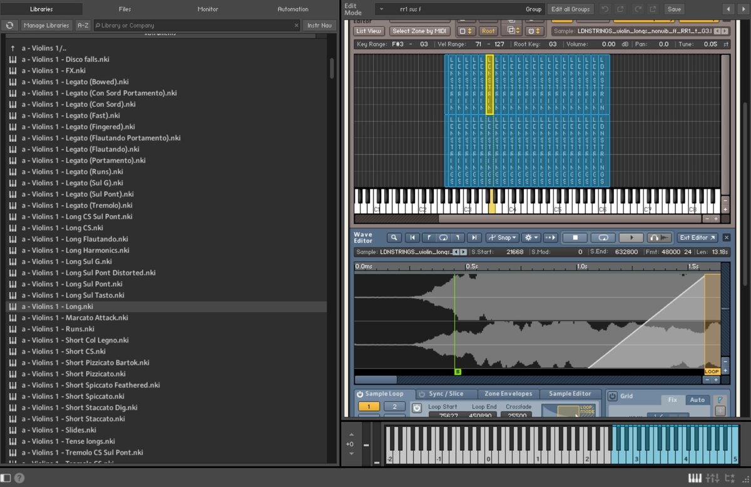The height and width of the screenshot is (487, 751).
Task: Open the Monitor tab
Action: click(x=208, y=9)
